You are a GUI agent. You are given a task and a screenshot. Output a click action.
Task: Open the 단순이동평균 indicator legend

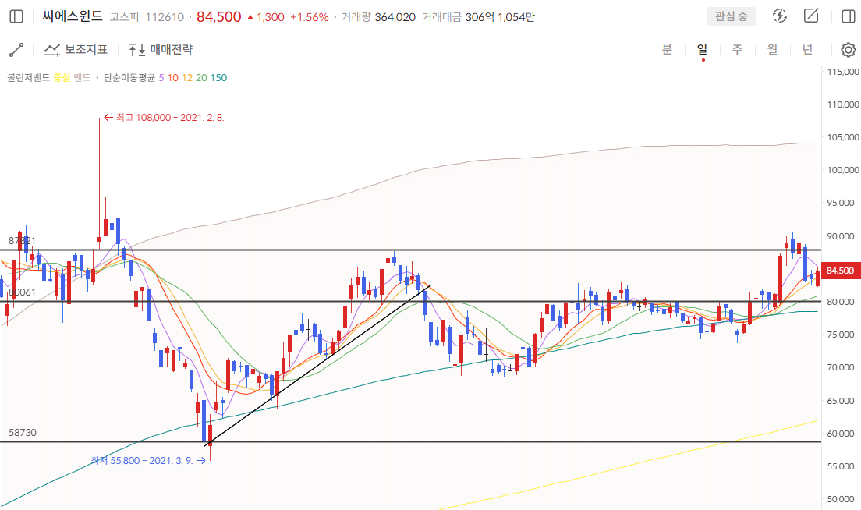click(x=129, y=78)
